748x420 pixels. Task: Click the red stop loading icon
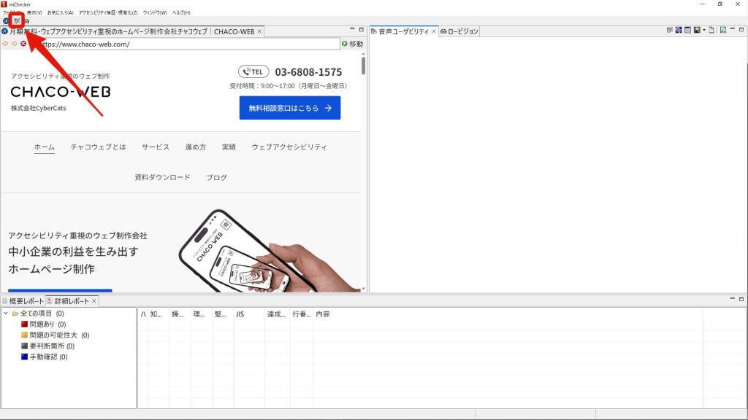23,44
